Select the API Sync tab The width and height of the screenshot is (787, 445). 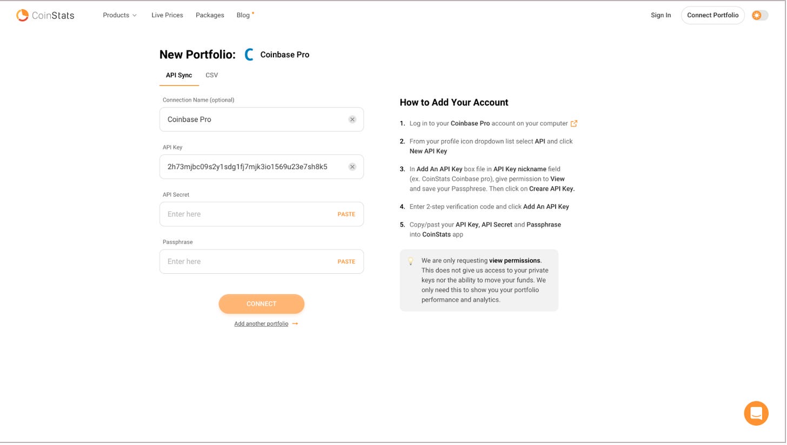coord(179,75)
